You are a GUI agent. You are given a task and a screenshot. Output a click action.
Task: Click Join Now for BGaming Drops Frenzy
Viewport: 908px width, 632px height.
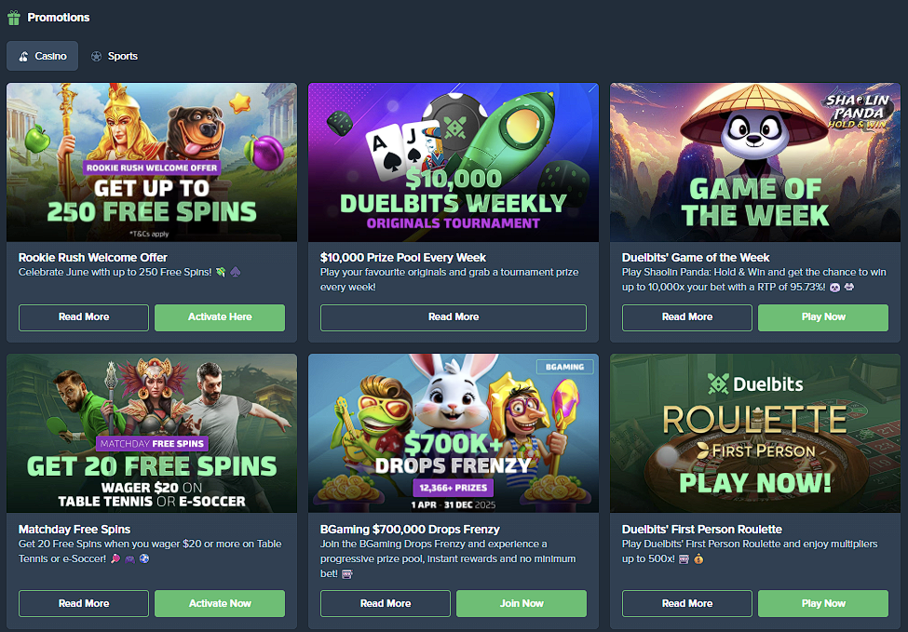coord(522,603)
